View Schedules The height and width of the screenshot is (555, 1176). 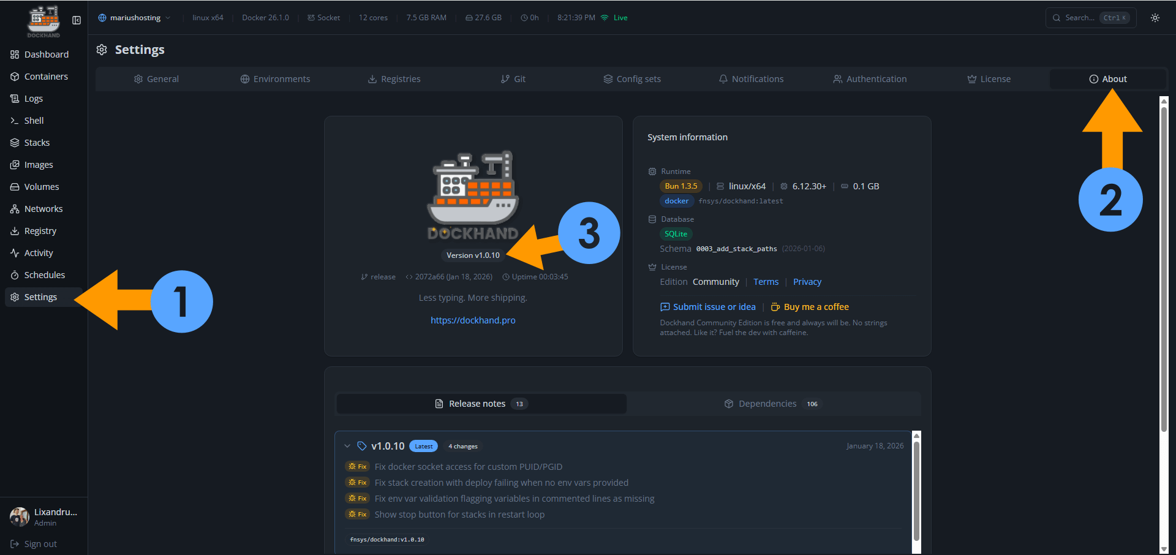[x=44, y=274]
